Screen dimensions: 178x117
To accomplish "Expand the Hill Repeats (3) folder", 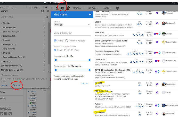I will click(2, 44).
